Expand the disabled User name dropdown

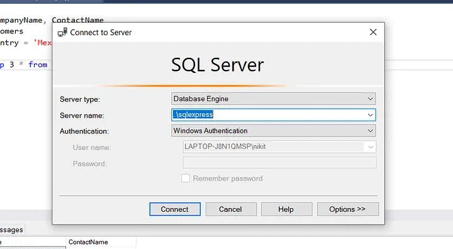point(371,147)
